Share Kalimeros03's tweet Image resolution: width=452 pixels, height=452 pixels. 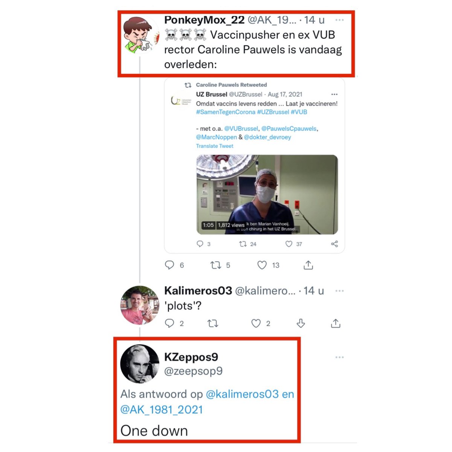(336, 323)
